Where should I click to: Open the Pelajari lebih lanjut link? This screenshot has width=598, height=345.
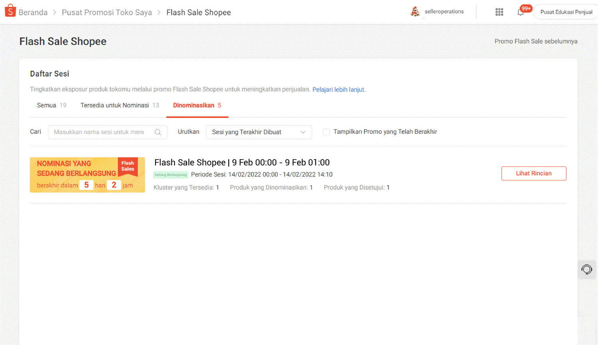338,89
